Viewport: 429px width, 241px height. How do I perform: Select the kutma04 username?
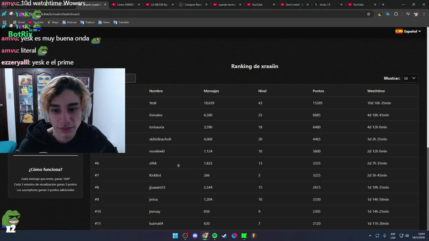156,224
